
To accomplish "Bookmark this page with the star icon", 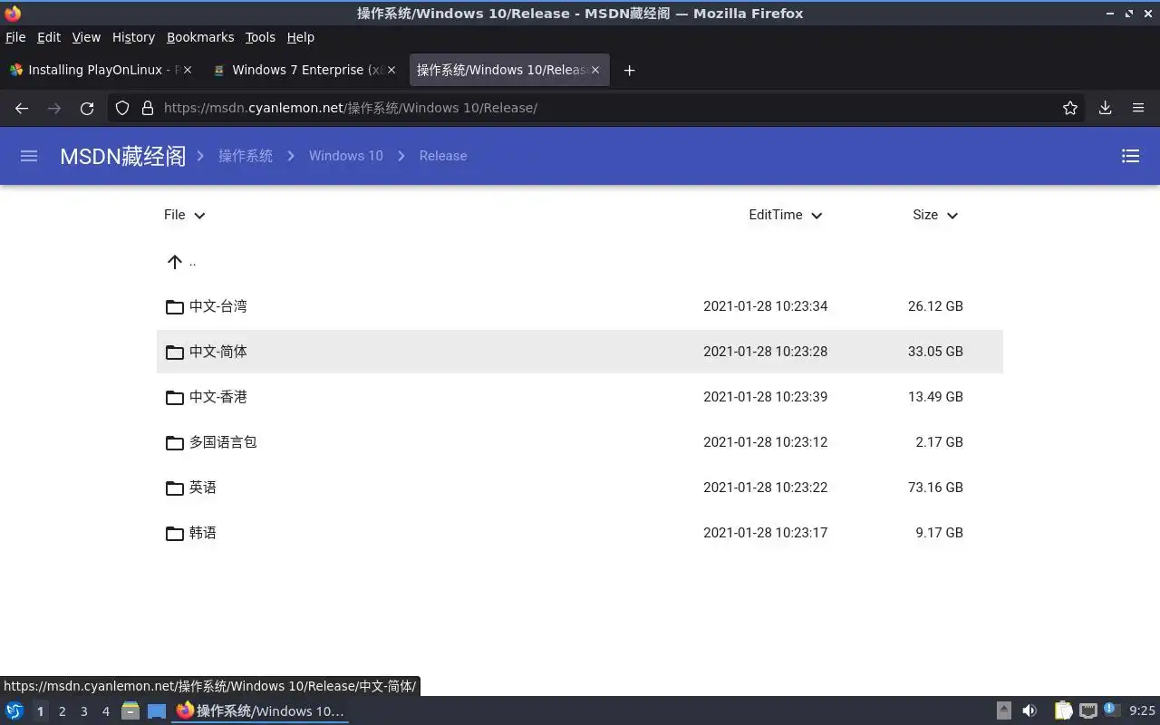I will click(1070, 108).
